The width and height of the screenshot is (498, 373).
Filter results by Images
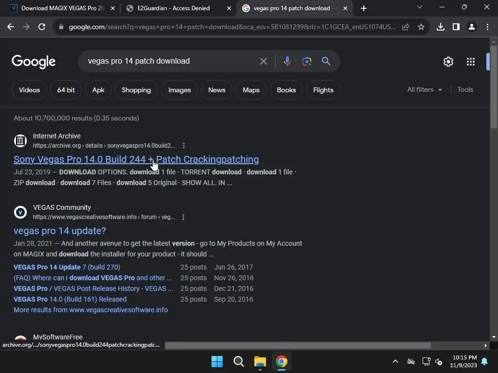tap(179, 90)
